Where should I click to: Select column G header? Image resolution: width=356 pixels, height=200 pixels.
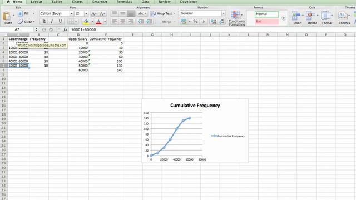click(x=152, y=34)
